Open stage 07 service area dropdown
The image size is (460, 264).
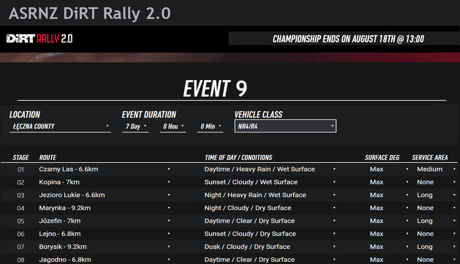(x=436, y=247)
